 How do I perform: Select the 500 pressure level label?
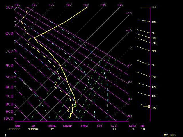(x=9, y=77)
